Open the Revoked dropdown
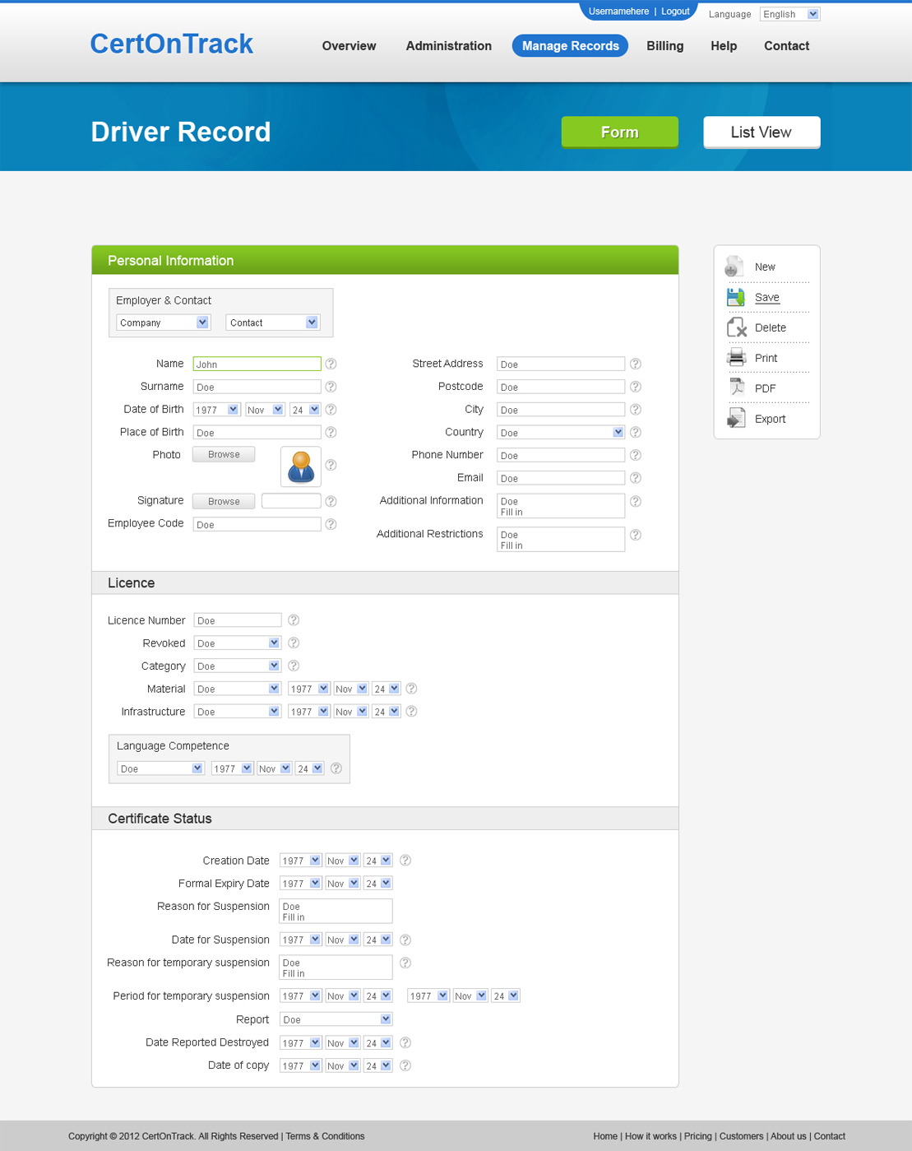The width and height of the screenshot is (912, 1151). 238,643
